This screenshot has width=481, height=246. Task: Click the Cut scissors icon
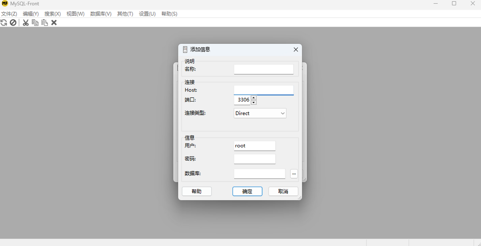(x=26, y=22)
